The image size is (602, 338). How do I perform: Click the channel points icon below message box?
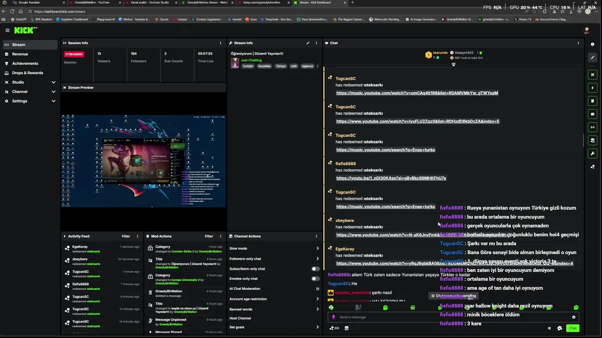(x=334, y=328)
